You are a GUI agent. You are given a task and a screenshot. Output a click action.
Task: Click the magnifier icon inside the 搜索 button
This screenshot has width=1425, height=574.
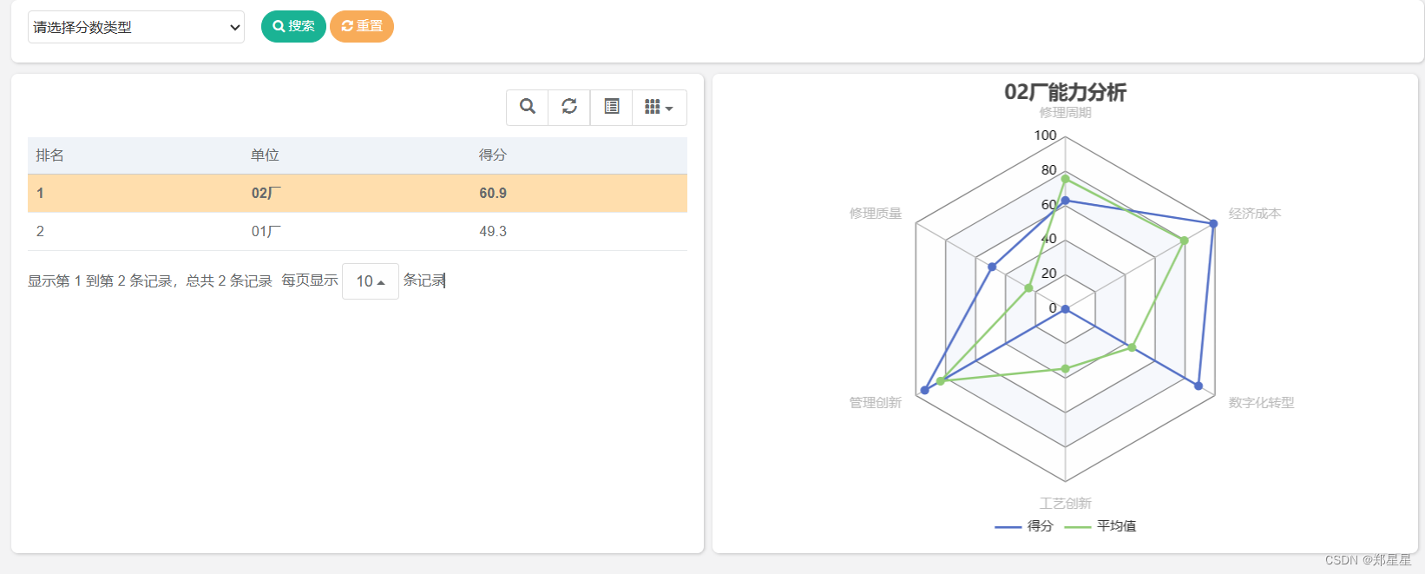click(x=278, y=26)
